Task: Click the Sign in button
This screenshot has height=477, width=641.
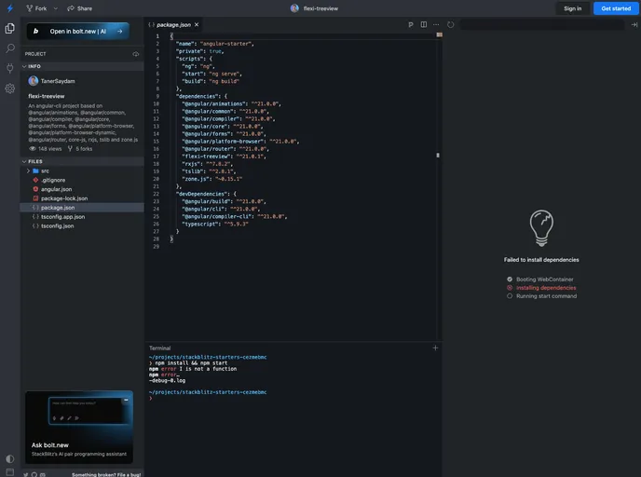Action: pos(572,8)
